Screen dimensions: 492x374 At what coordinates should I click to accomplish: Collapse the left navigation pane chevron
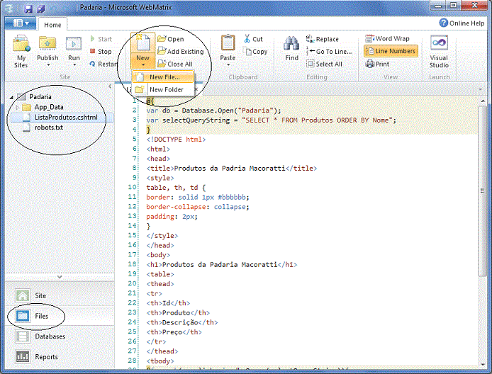click(x=110, y=86)
